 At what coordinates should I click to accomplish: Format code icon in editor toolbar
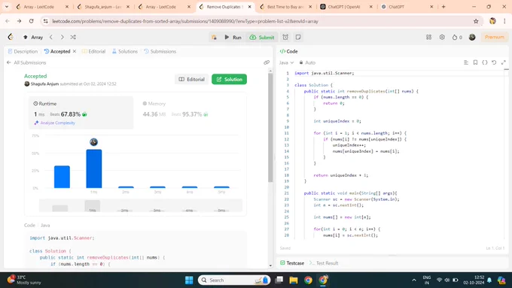pyautogui.click(x=466, y=62)
